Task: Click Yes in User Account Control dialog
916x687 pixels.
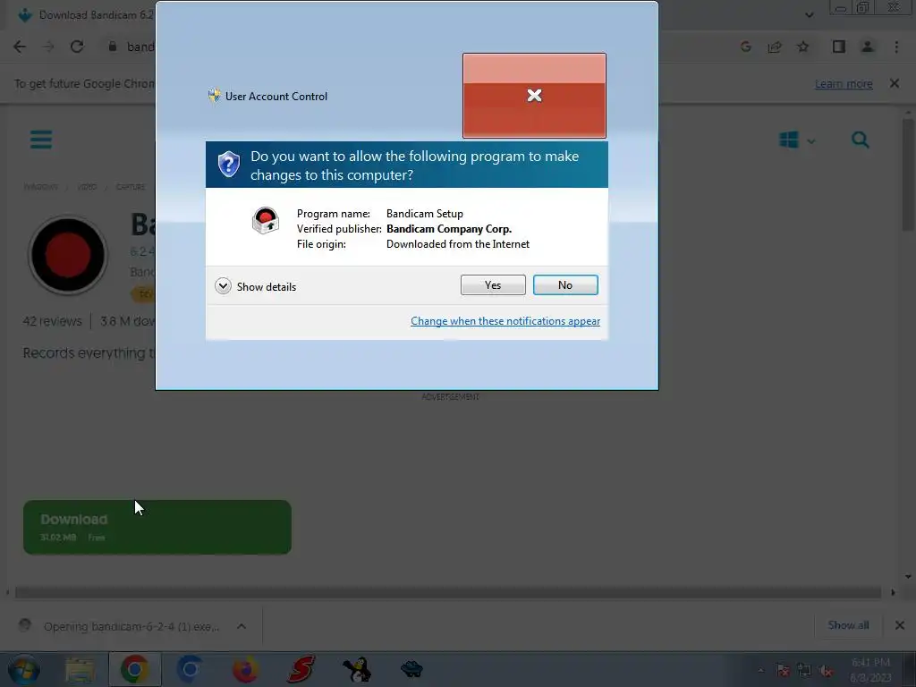Action: [493, 285]
